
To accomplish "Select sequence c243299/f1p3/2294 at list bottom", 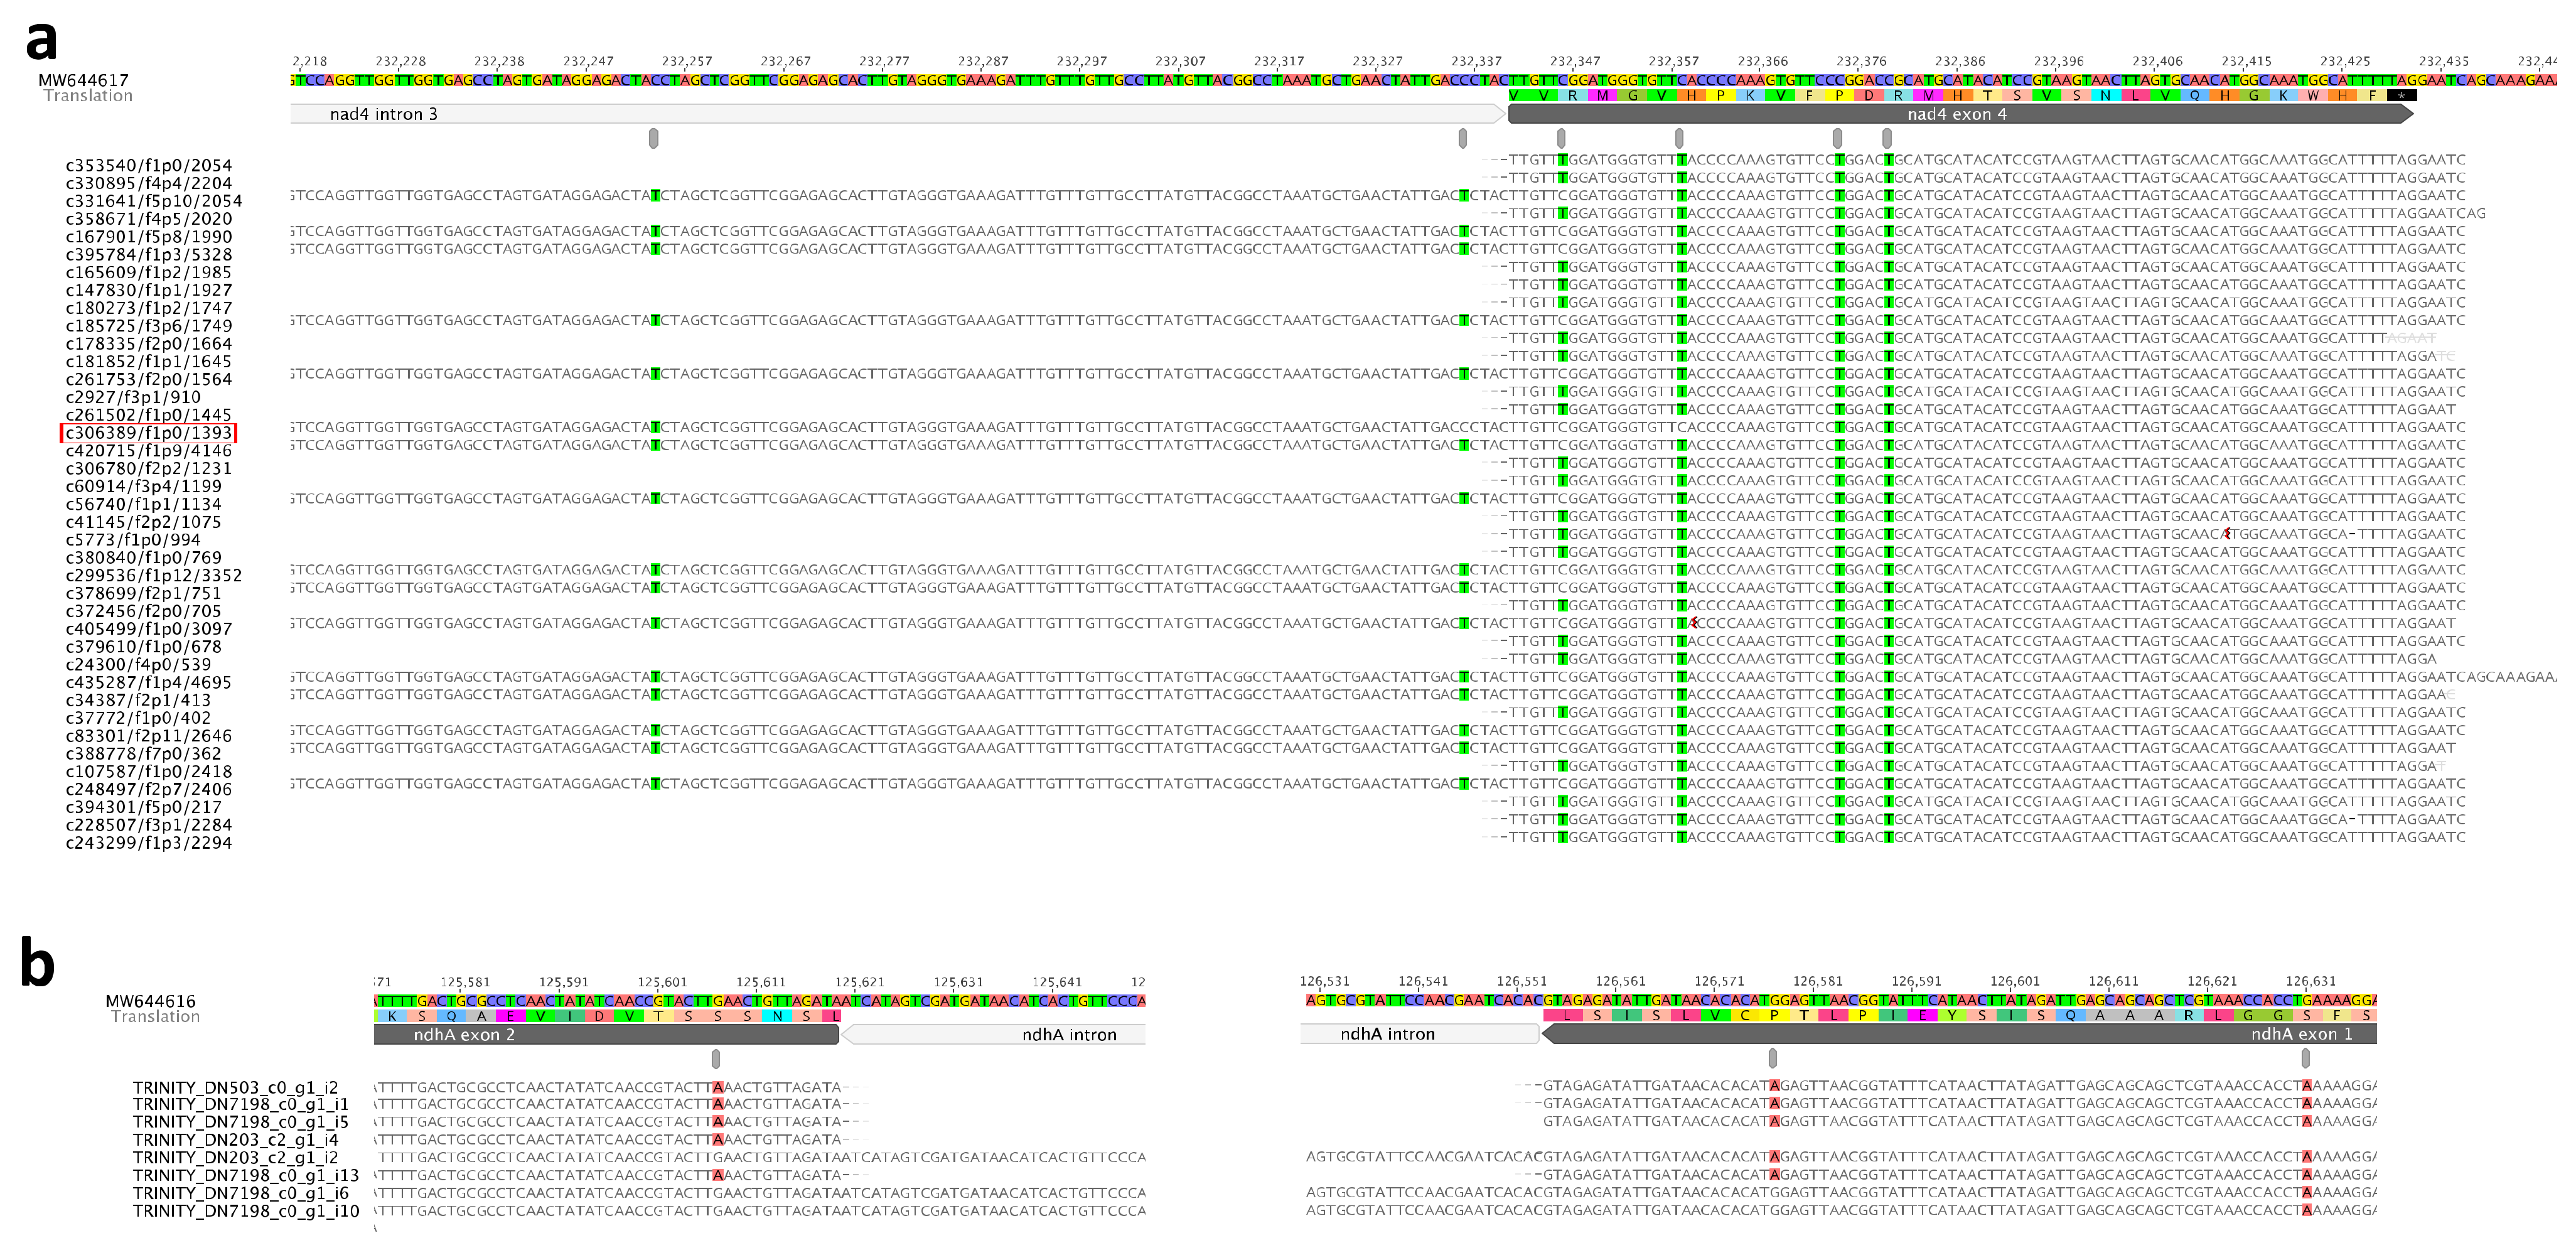I will click(148, 843).
